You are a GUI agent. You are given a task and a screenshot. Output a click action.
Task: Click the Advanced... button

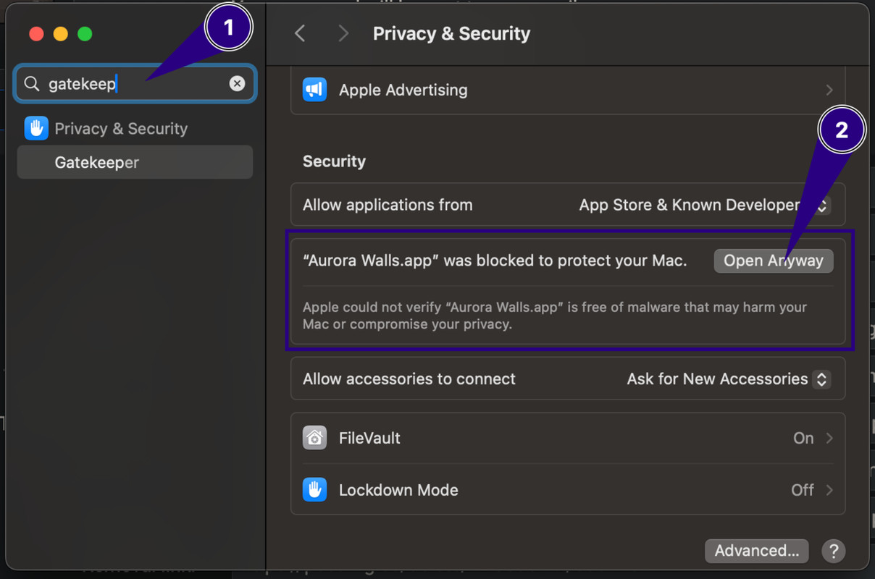(758, 551)
